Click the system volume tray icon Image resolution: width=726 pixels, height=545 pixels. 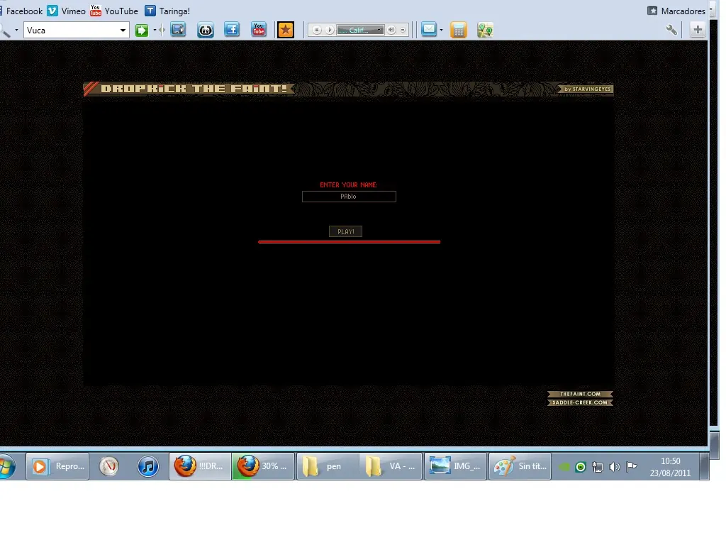pyautogui.click(x=615, y=467)
